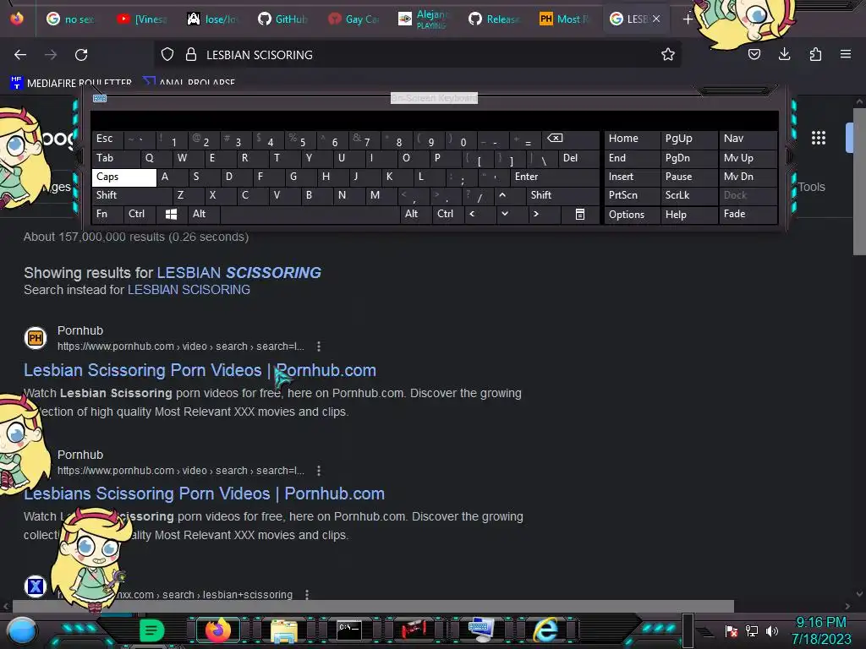Open a new tab with the plus icon

pos(688,19)
